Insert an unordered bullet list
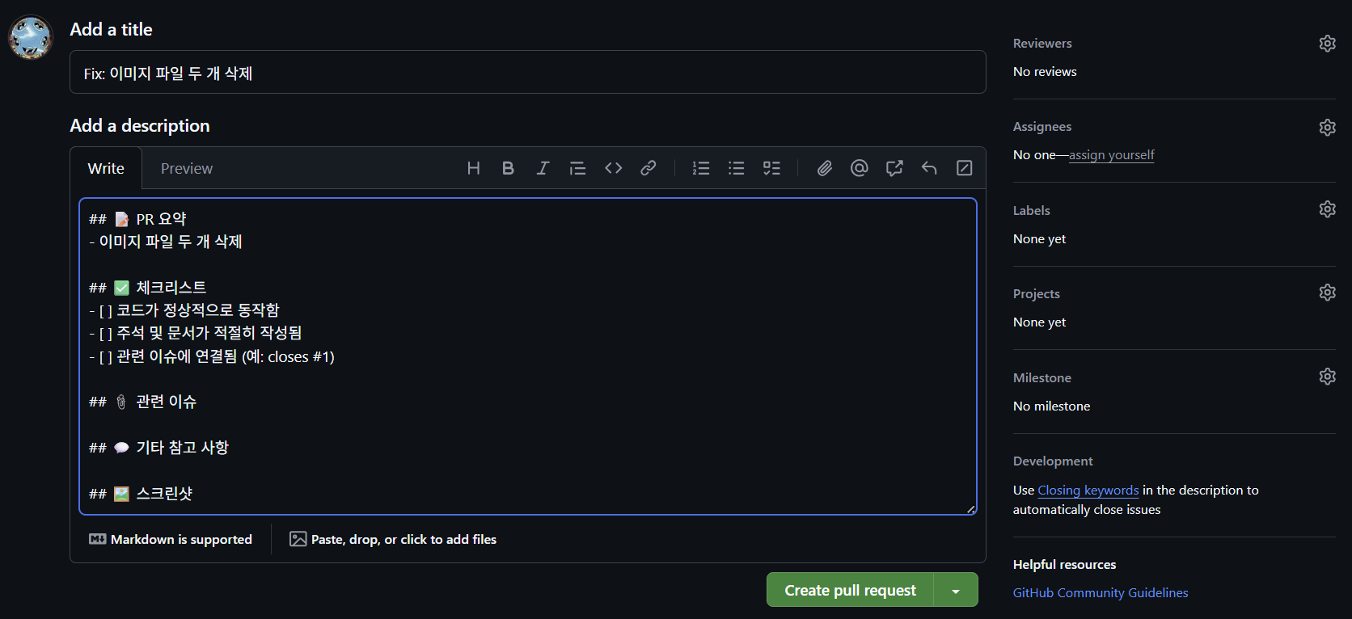The image size is (1352, 619). [737, 168]
